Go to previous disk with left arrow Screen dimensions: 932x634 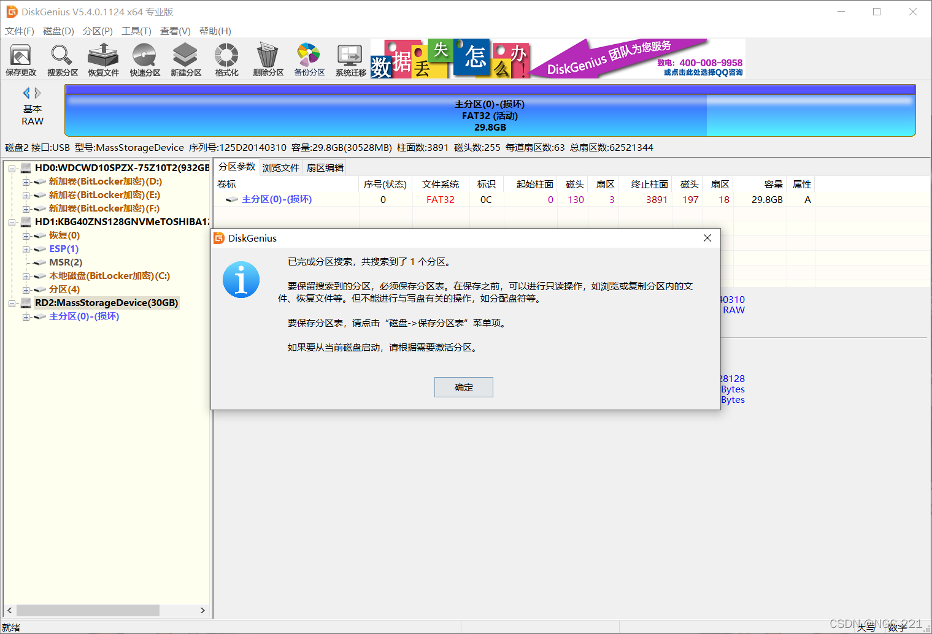(26, 93)
